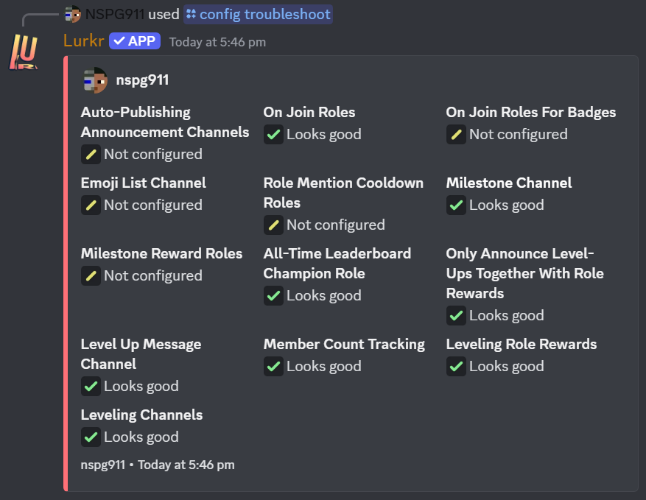Click green check under Milestone Channel

tap(456, 205)
